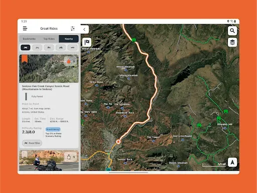Open the hamburger menu
Screen dimensions: 257x193
pyautogui.click(x=25, y=29)
